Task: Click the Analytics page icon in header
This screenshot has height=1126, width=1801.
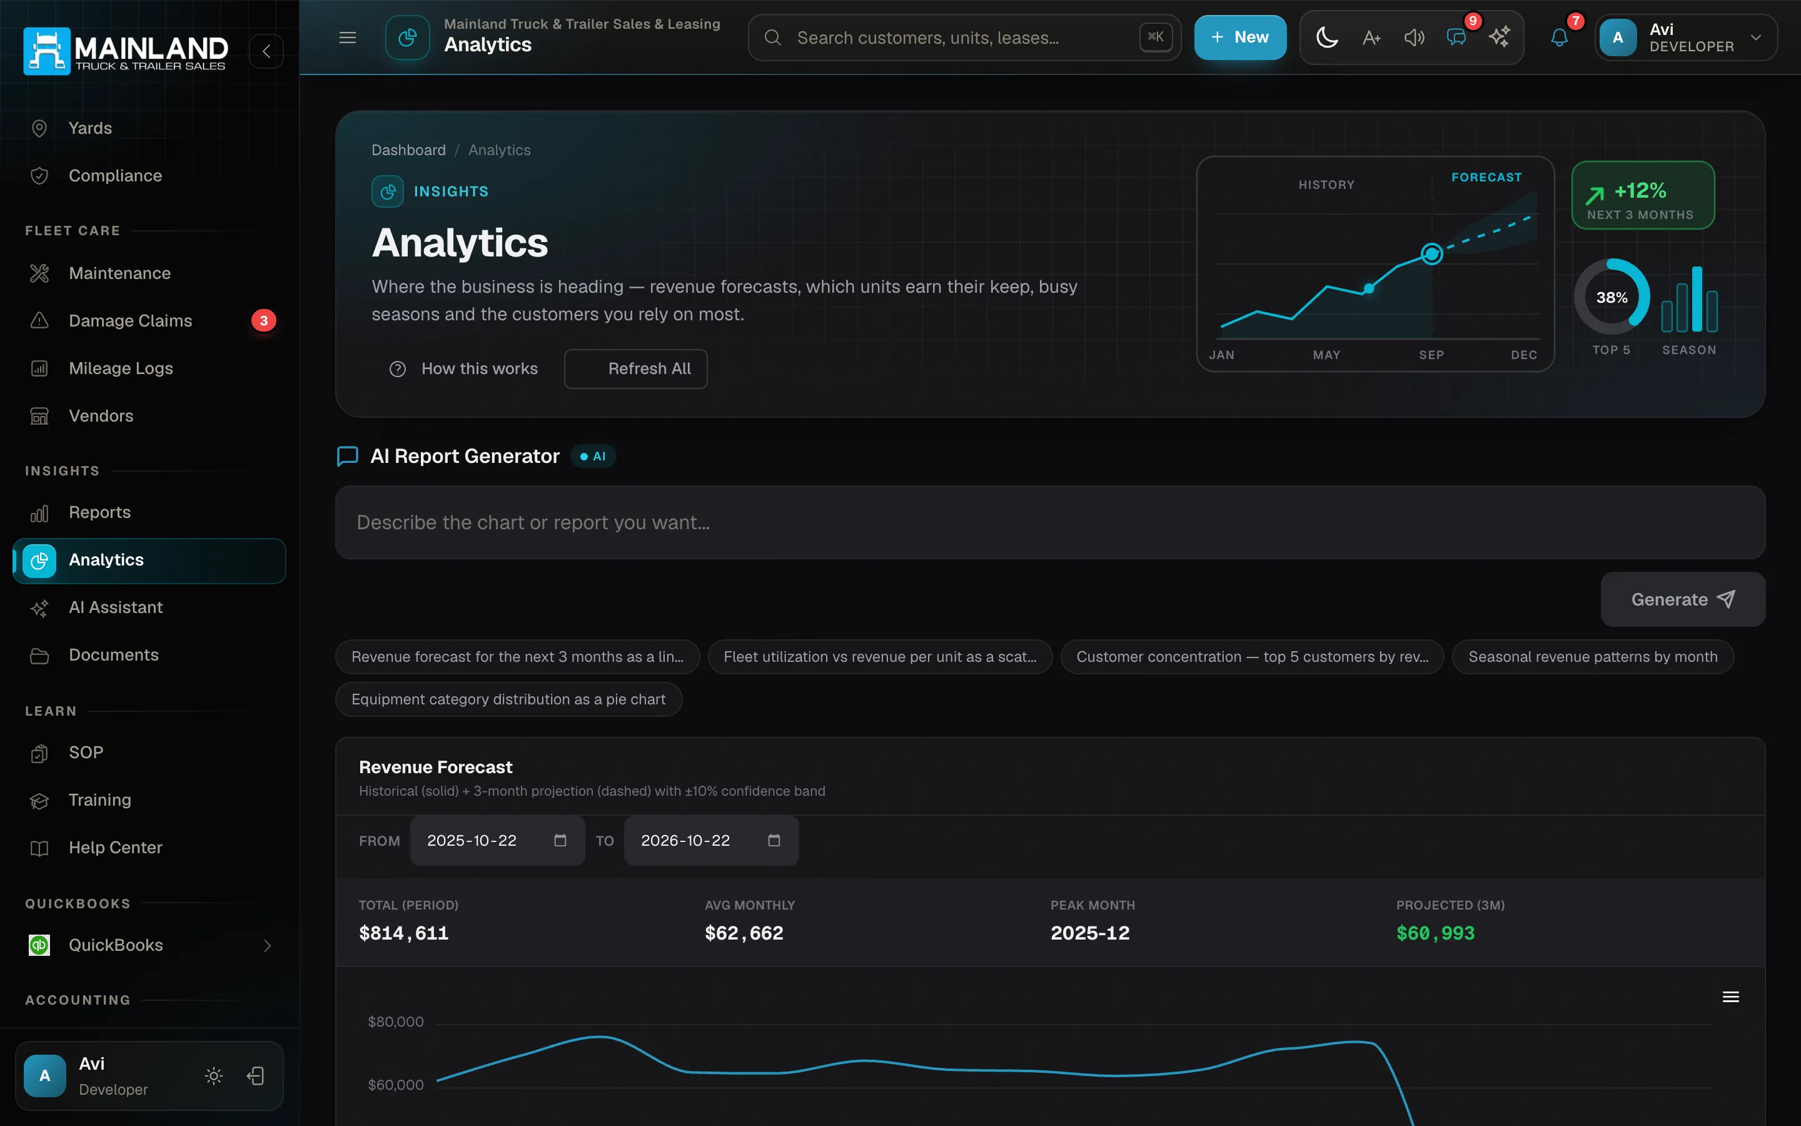Action: click(x=407, y=38)
